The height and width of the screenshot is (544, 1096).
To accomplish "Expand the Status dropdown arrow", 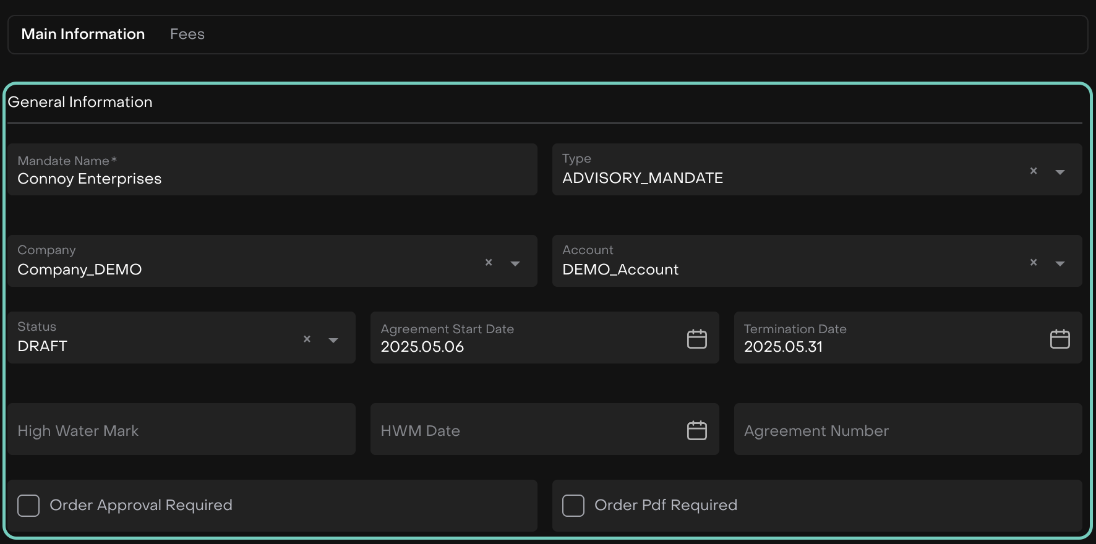I will click(x=333, y=340).
